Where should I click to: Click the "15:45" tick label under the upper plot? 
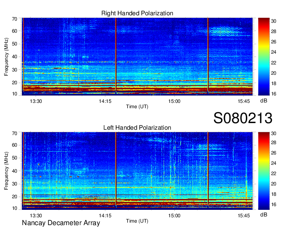click(x=244, y=101)
